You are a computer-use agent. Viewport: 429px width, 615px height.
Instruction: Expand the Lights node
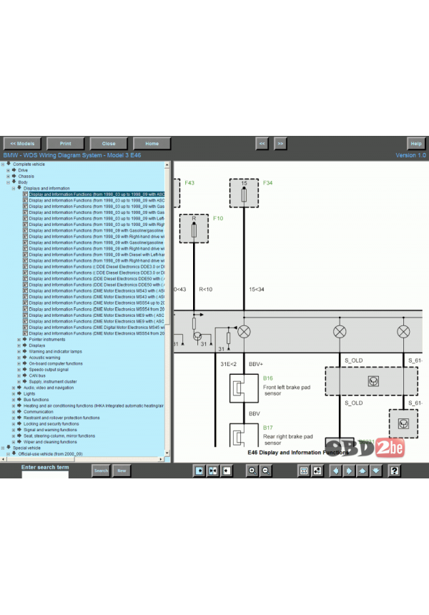(14, 394)
